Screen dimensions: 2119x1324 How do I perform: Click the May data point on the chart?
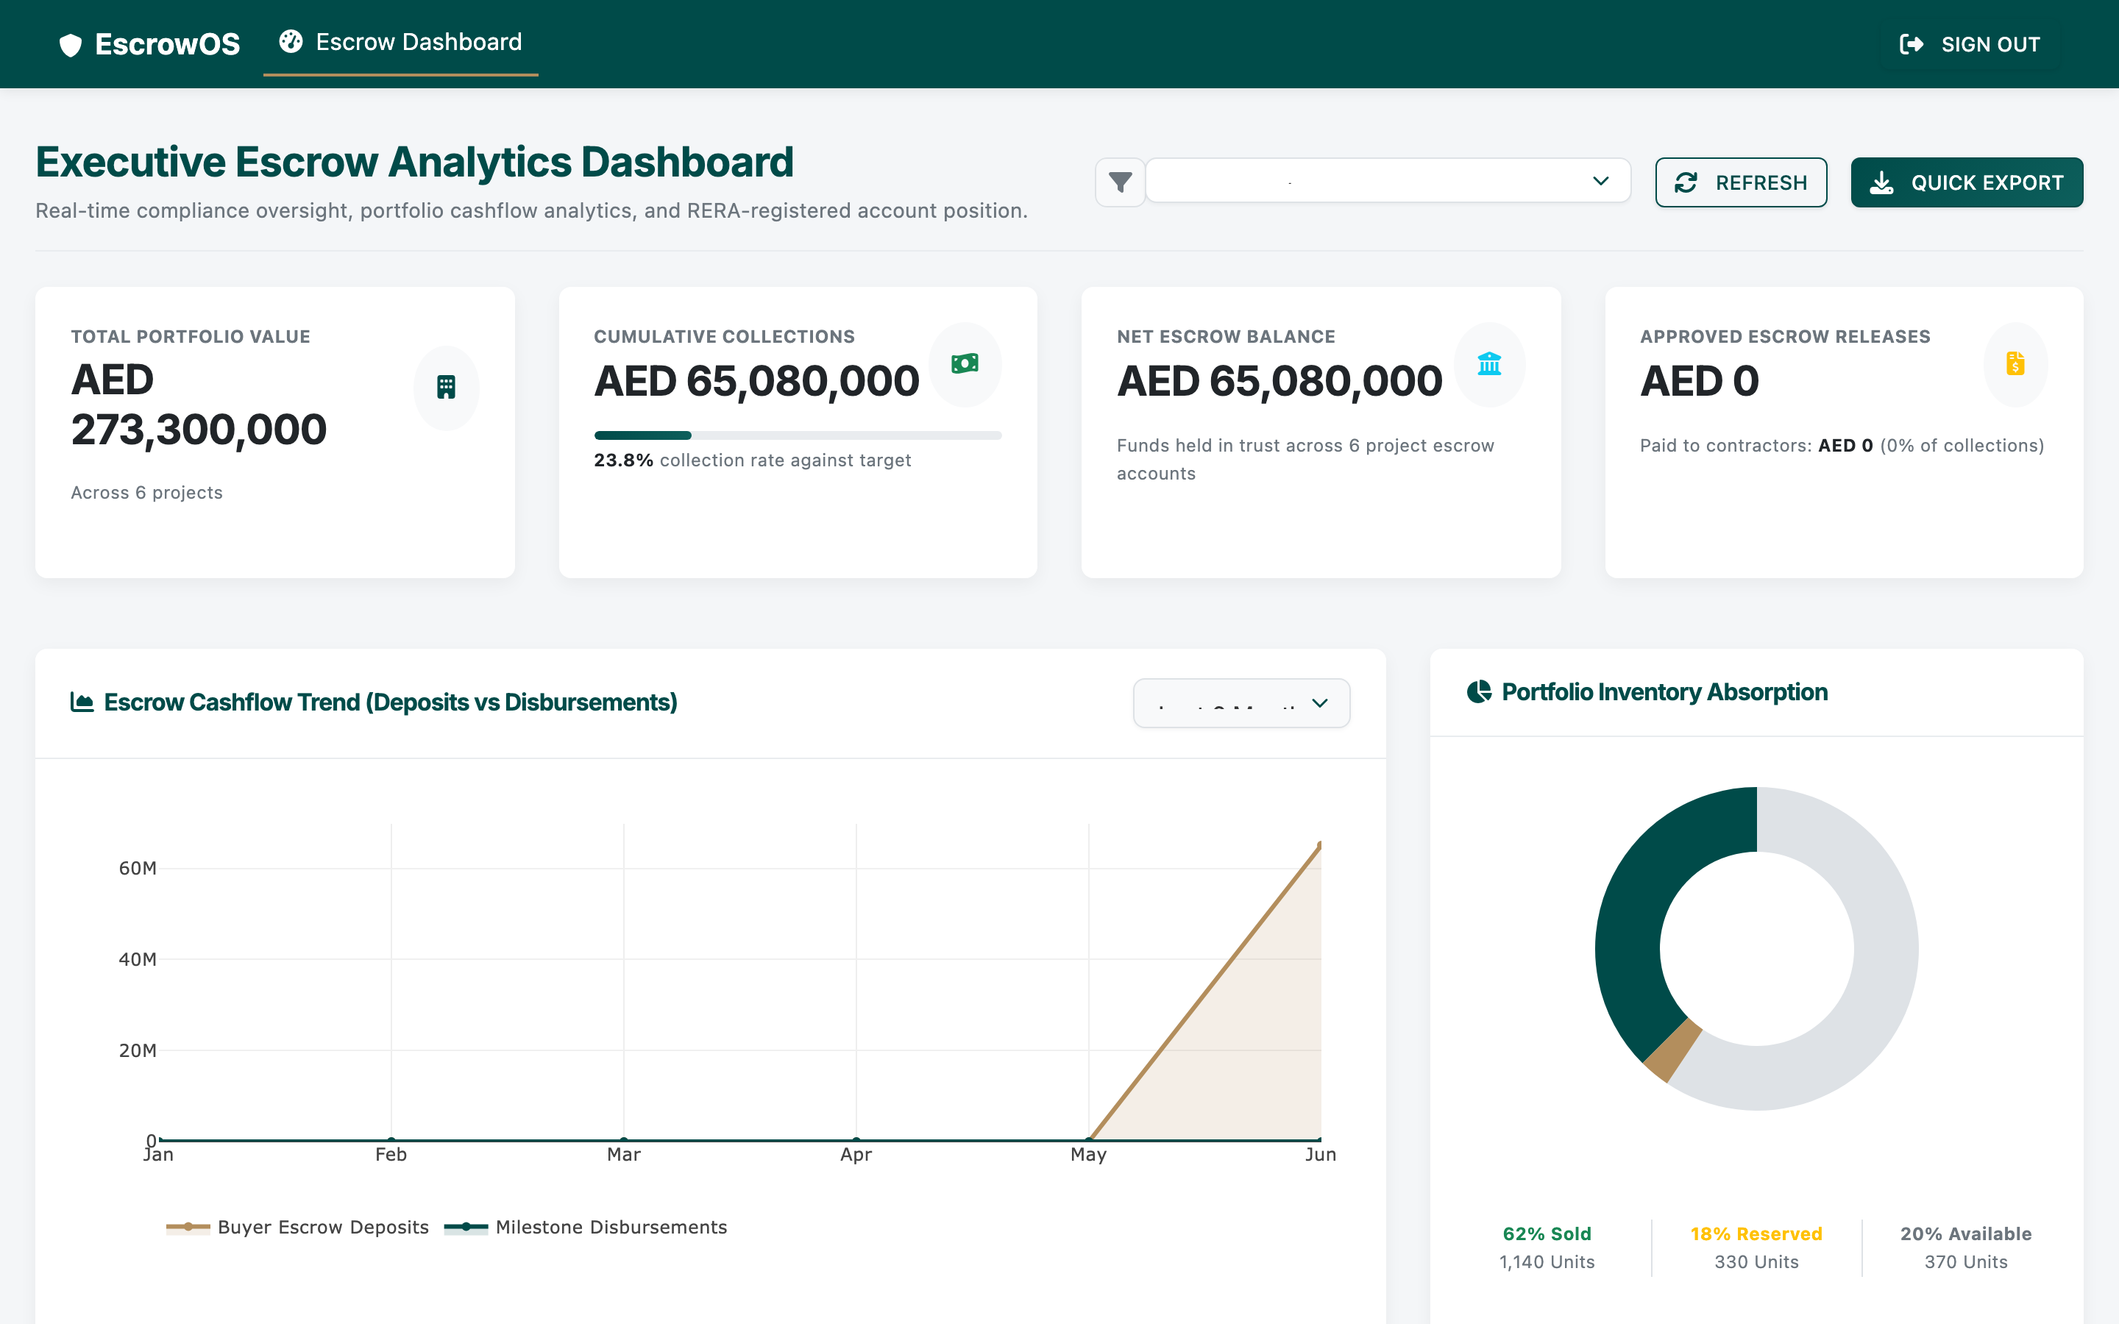(1088, 1139)
